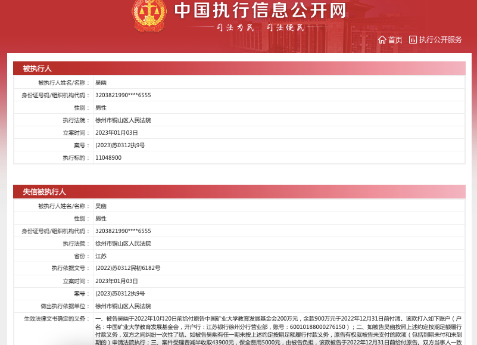Click the 省份 value 江苏
477x345 pixels.
[101, 256]
